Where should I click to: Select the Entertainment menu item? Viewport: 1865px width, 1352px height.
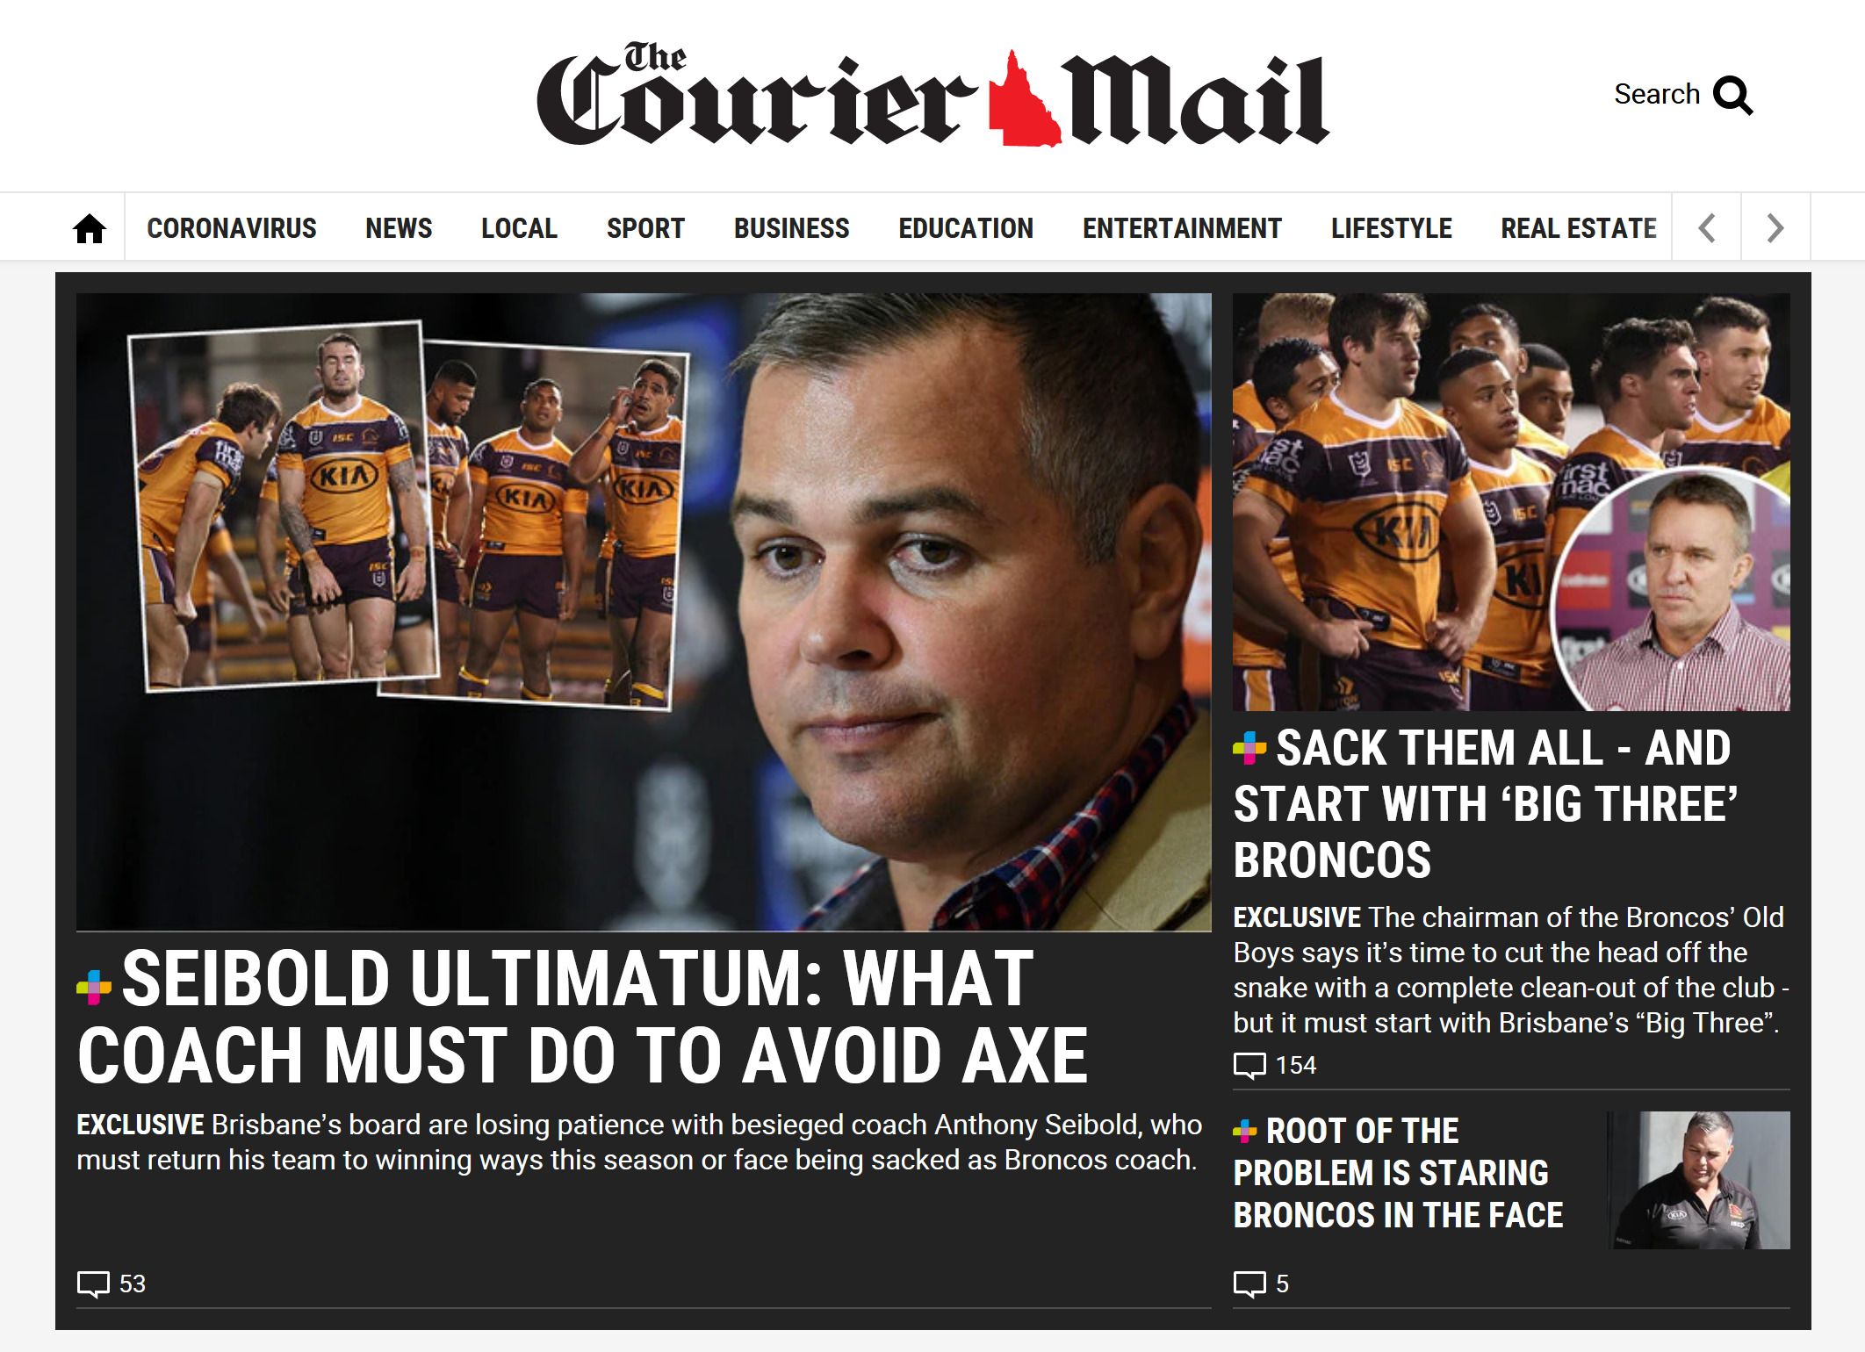(x=1182, y=228)
